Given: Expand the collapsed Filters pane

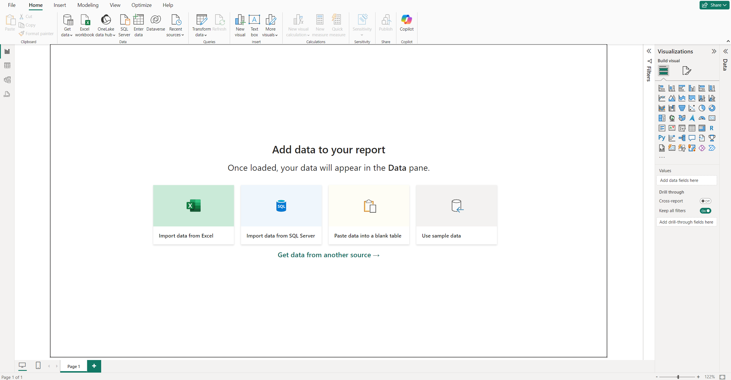Looking at the screenshot, I should pyautogui.click(x=649, y=51).
